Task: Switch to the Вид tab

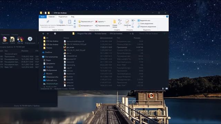Action: (73, 17)
